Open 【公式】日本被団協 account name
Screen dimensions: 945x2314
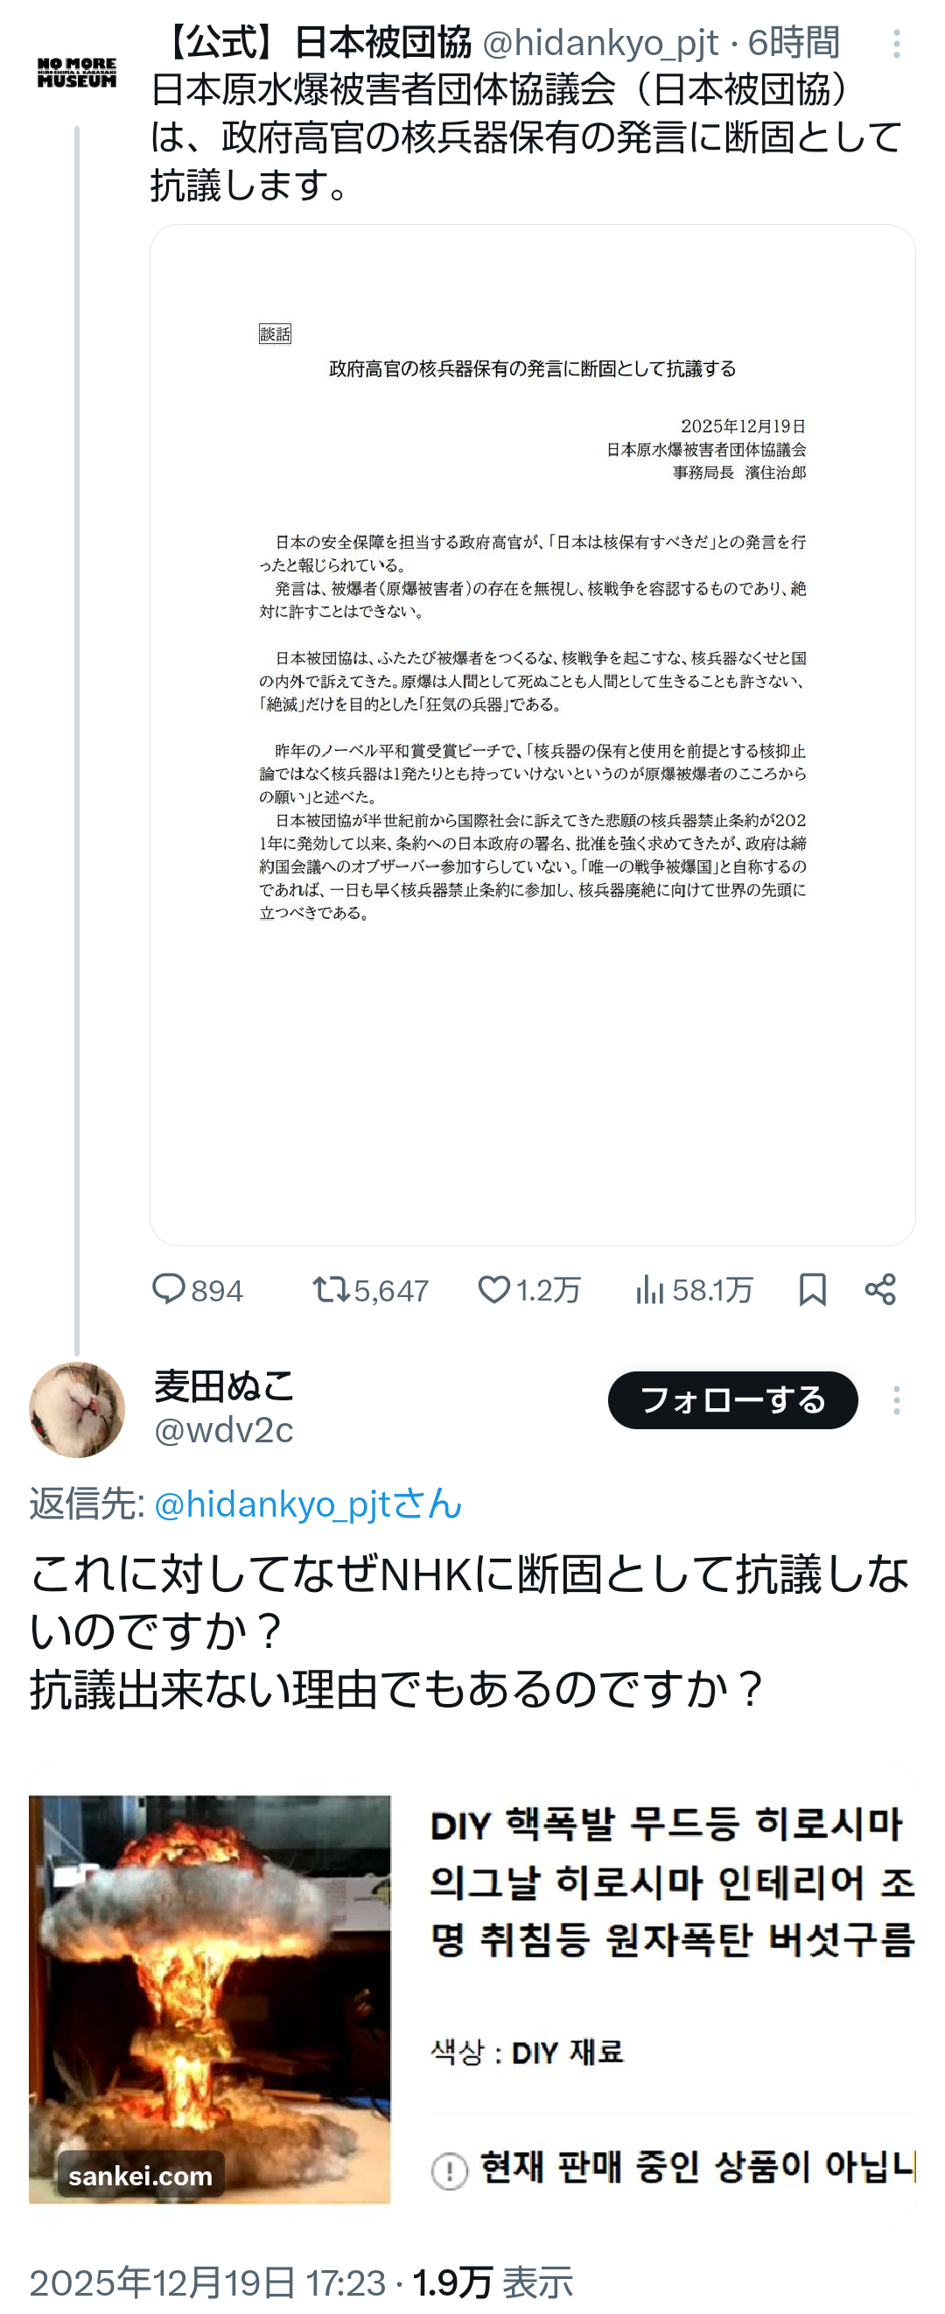tap(316, 42)
